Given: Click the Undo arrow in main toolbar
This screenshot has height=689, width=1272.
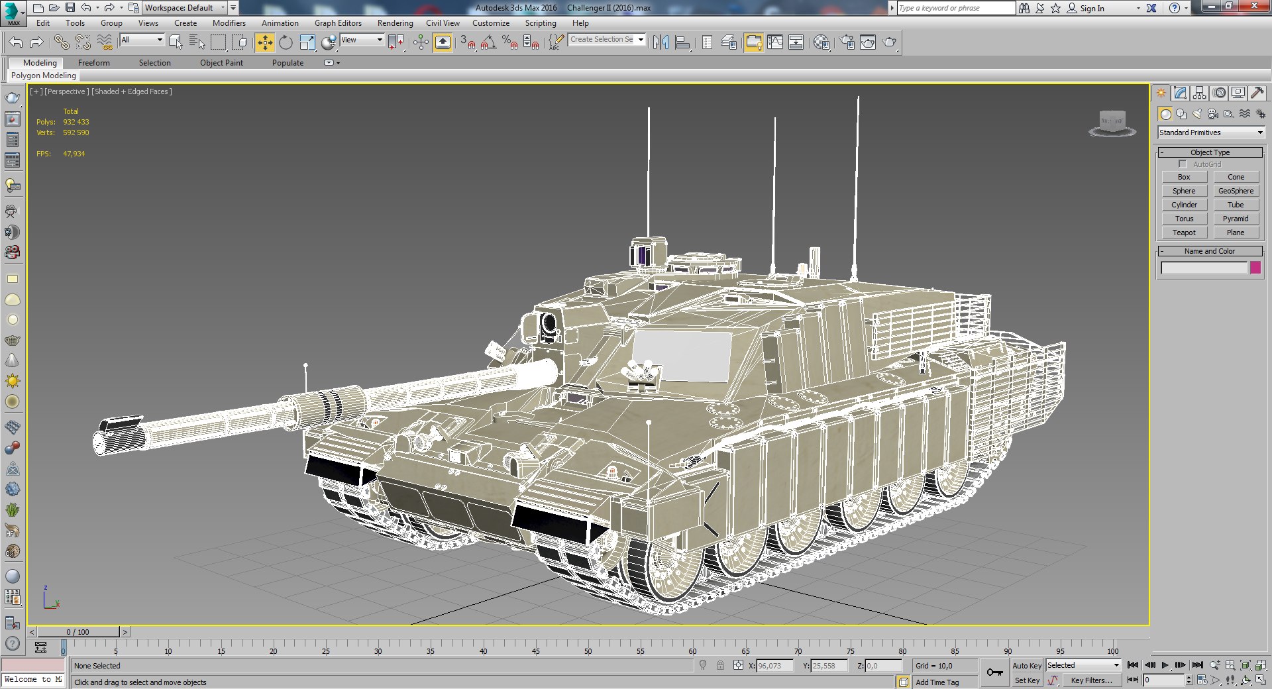Looking at the screenshot, I should pos(16,42).
